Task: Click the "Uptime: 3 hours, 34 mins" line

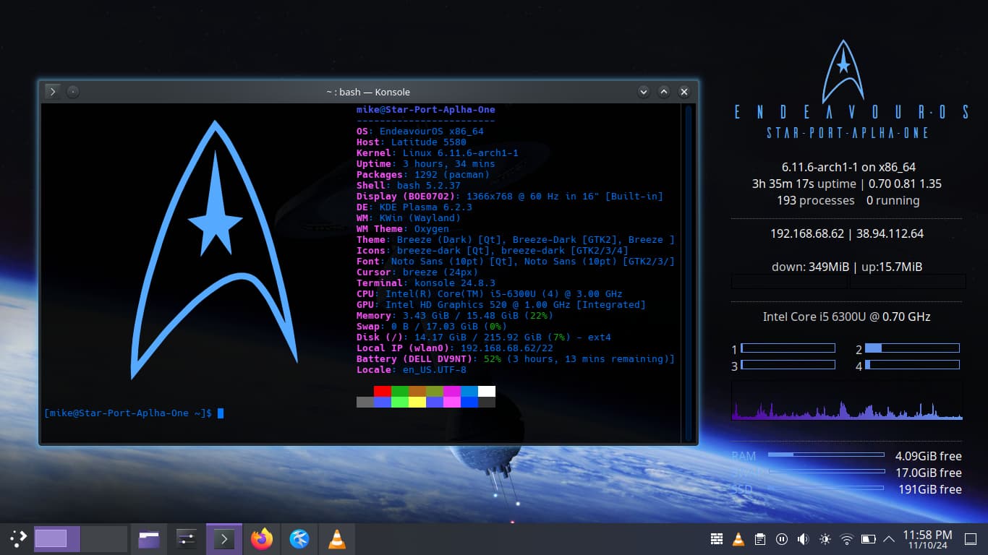Action: [426, 164]
